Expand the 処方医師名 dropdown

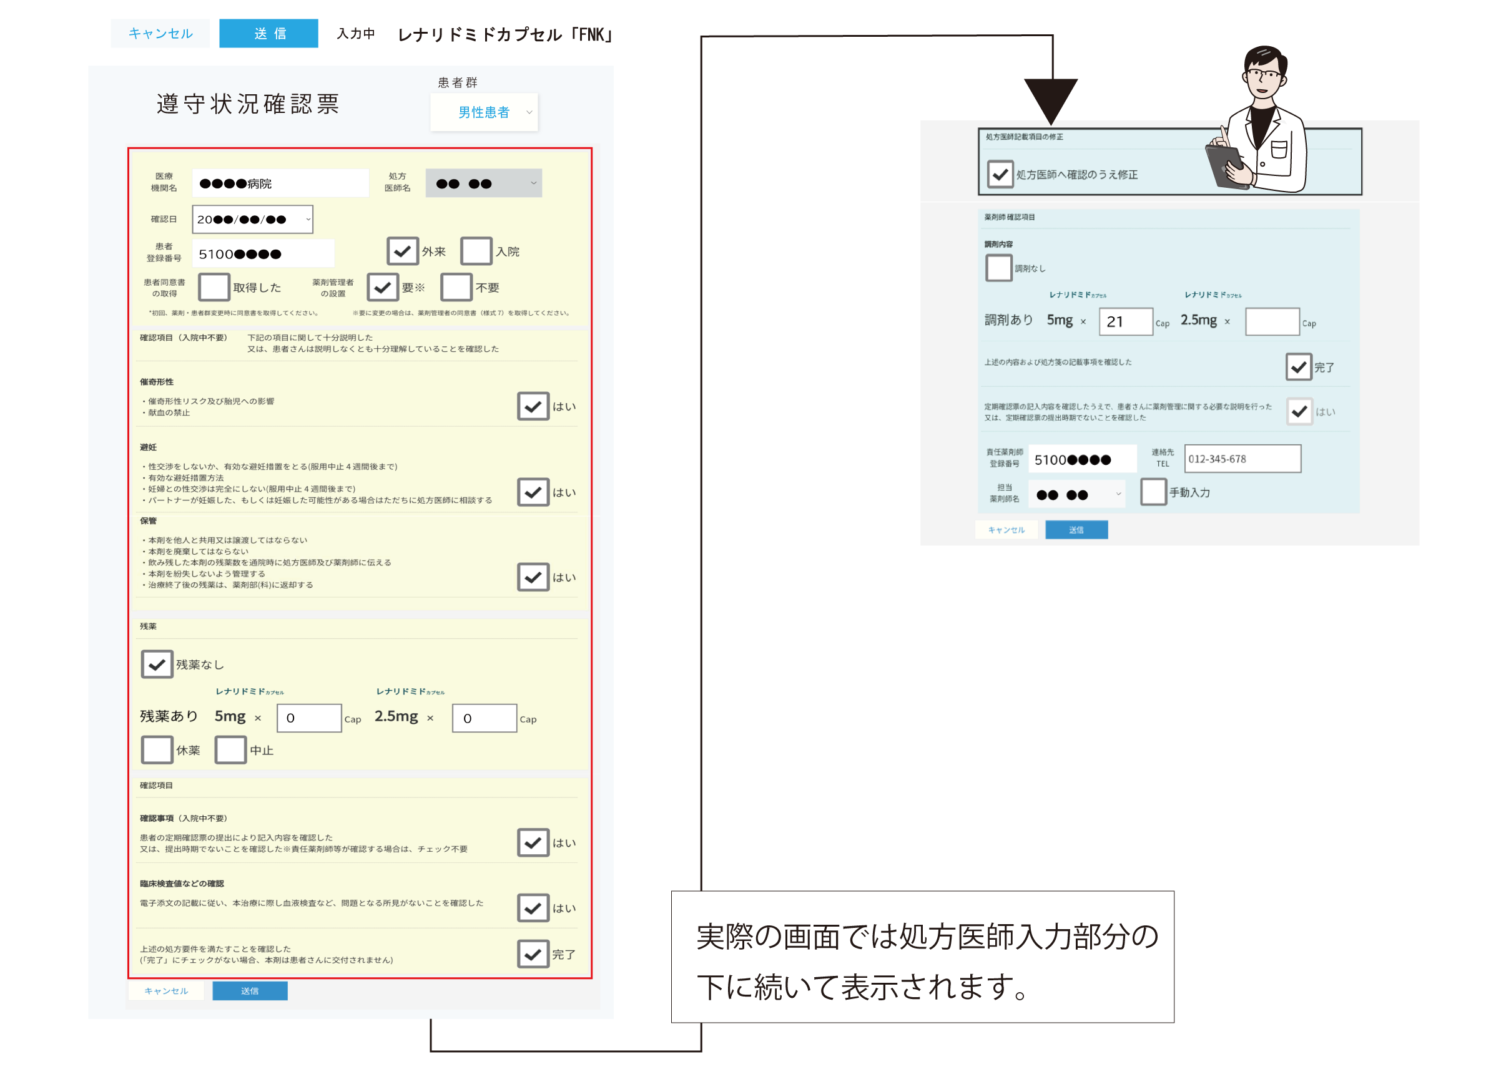pyautogui.click(x=483, y=183)
